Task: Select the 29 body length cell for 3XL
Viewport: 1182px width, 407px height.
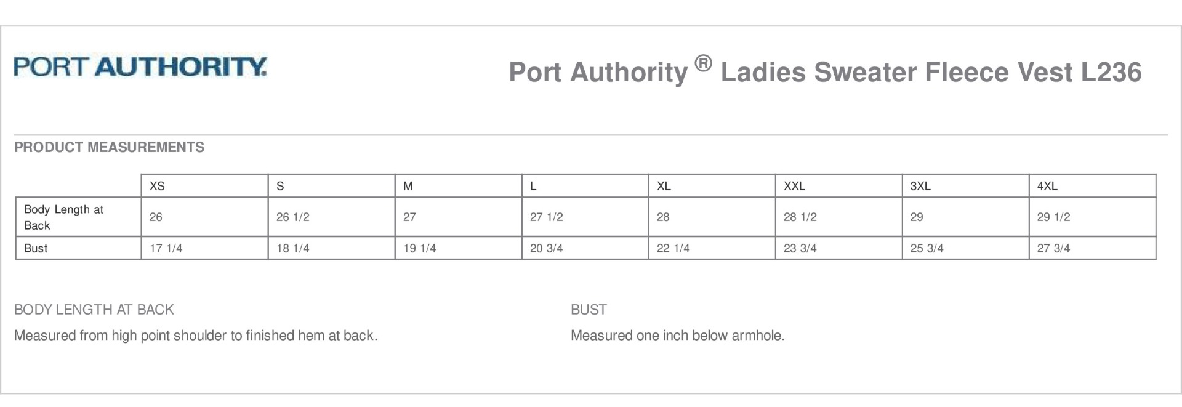Action: (917, 217)
